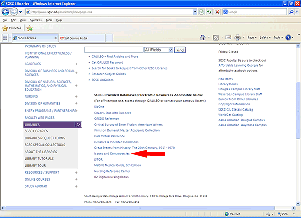This screenshot has height=218, width=301.
Task: Click the Find button
Action: coord(180,50)
